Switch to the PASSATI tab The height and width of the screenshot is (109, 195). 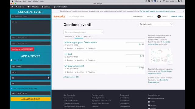pos(88,37)
